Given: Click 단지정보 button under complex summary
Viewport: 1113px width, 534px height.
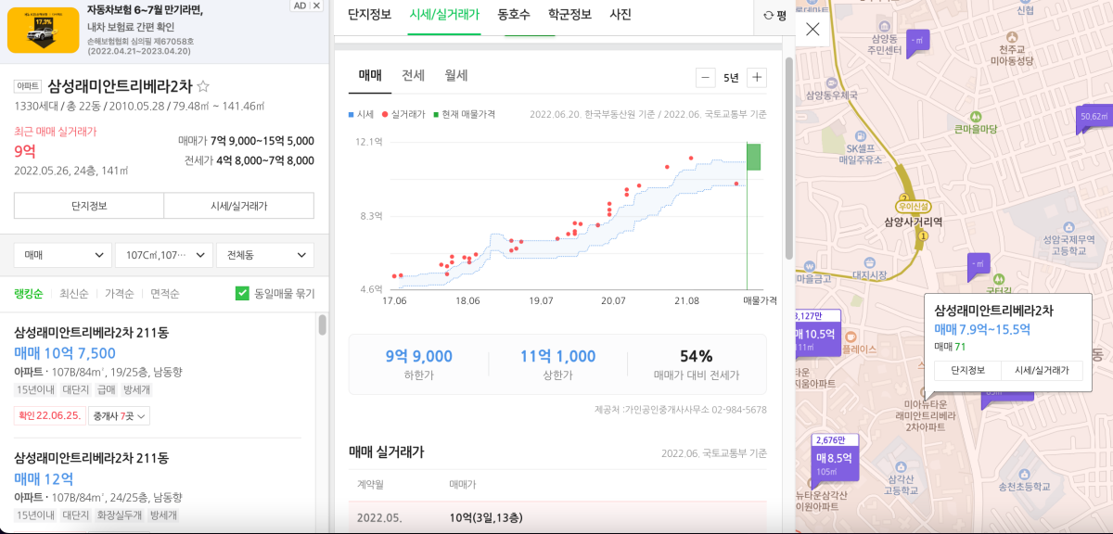Looking at the screenshot, I should [89, 206].
